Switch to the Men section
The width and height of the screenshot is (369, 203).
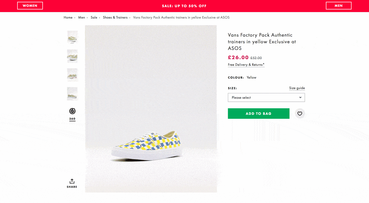pos(338,6)
